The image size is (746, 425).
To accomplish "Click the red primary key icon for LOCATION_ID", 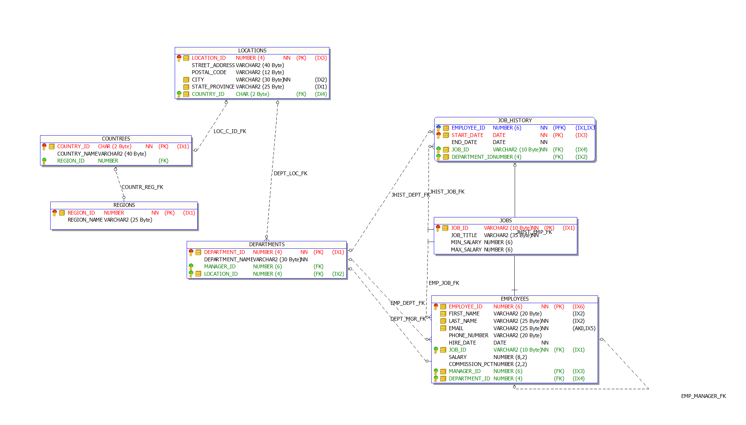I will tap(179, 58).
